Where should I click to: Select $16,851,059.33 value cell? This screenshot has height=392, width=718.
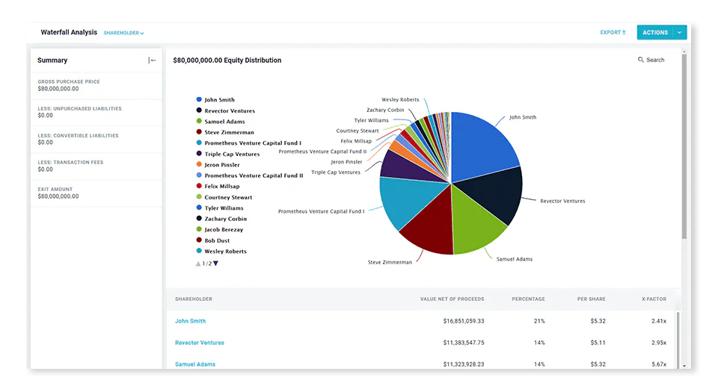pyautogui.click(x=464, y=321)
